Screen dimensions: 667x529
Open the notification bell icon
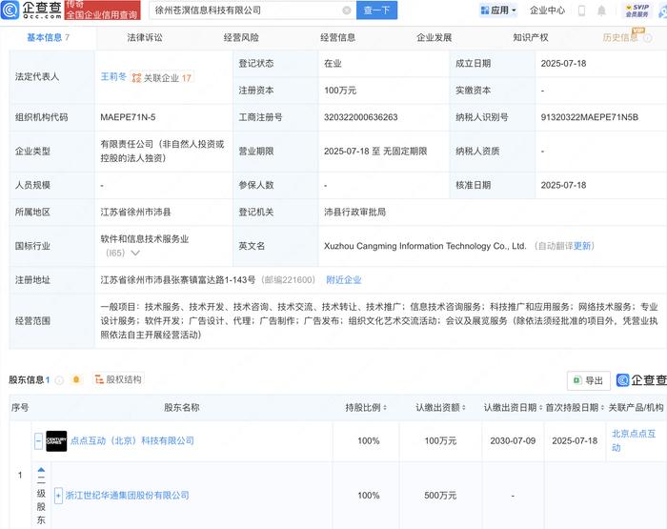(601, 10)
